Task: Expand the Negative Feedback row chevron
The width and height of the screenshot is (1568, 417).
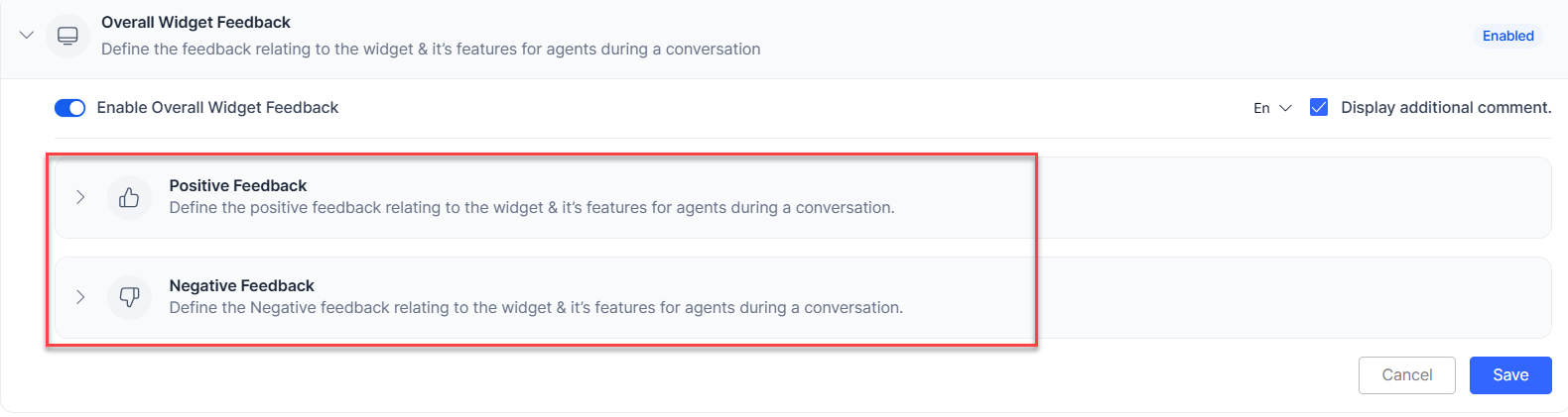Action: tap(80, 297)
